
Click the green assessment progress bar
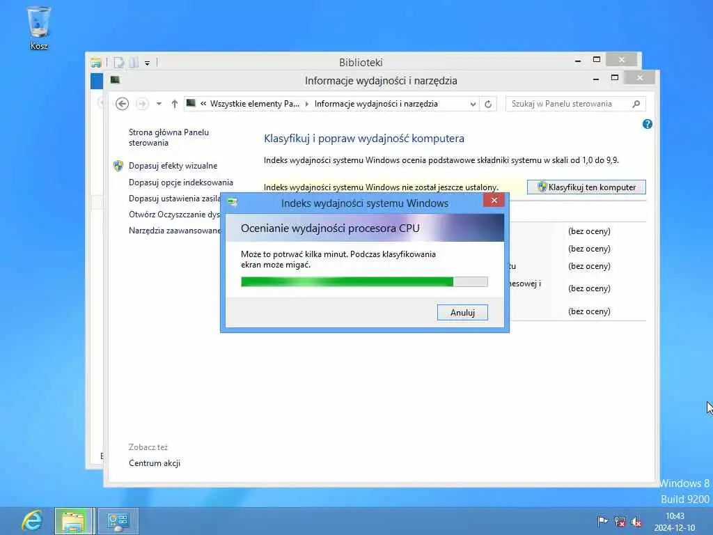click(x=364, y=282)
